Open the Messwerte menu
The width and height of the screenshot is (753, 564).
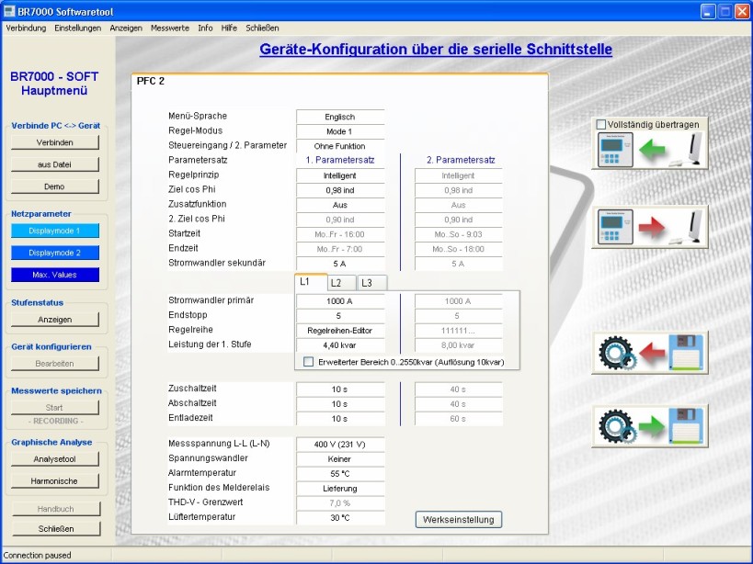[x=170, y=28]
